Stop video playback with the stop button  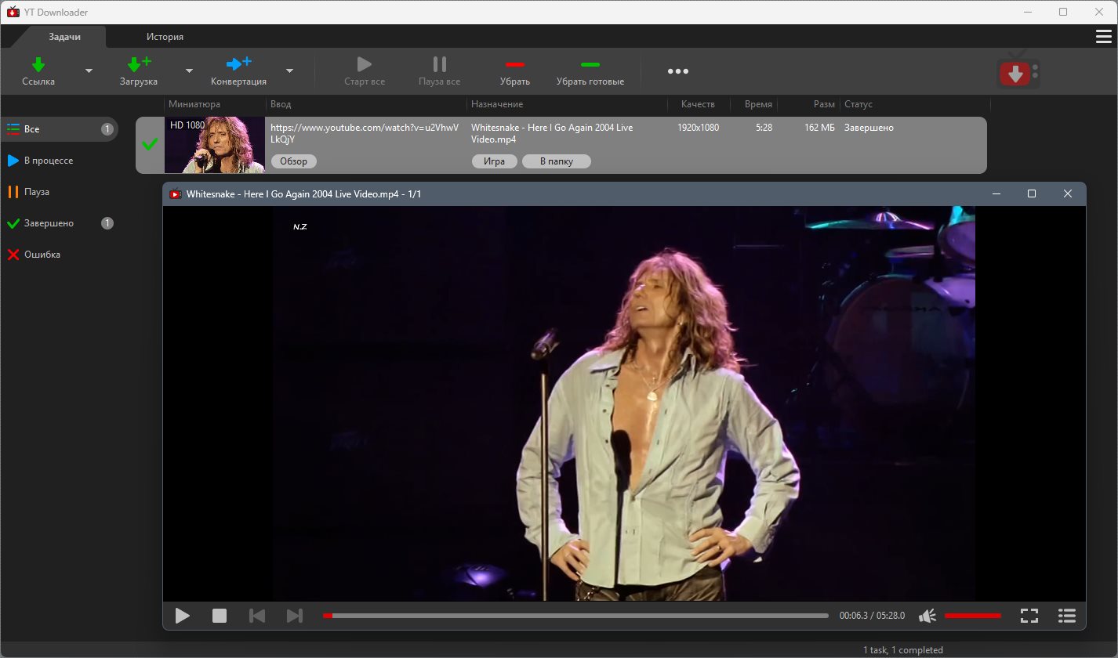[x=220, y=616]
